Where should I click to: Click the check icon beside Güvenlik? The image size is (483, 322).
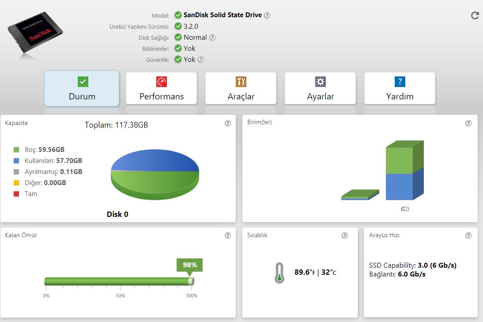pyautogui.click(x=178, y=60)
